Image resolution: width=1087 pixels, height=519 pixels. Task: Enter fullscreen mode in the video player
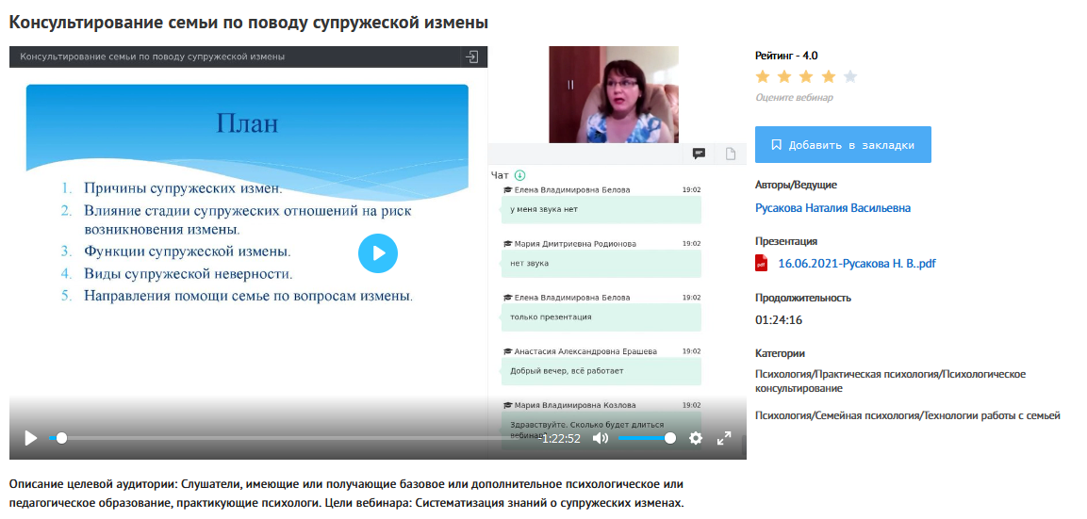724,438
